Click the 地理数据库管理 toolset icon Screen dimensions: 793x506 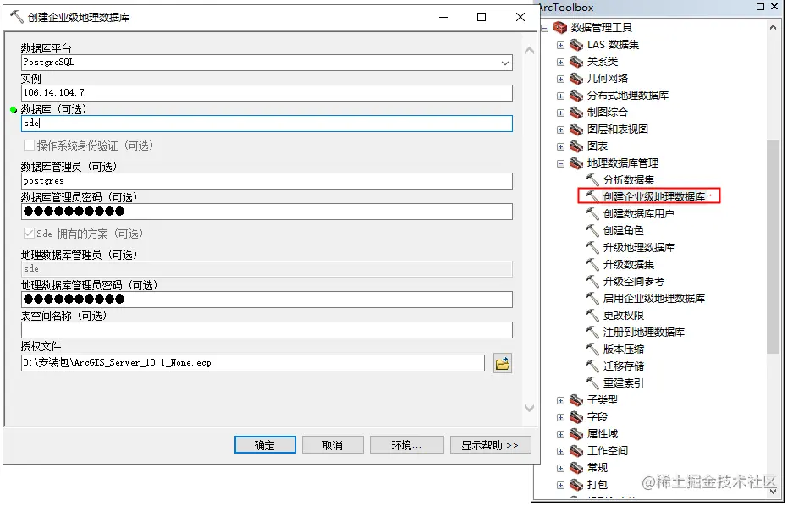pyautogui.click(x=576, y=163)
